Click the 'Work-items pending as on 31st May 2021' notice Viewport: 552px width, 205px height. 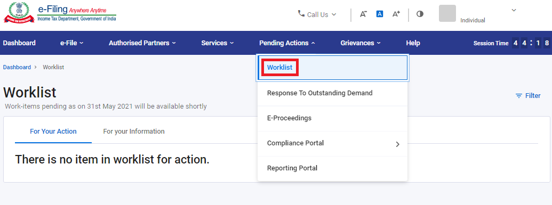(106, 106)
